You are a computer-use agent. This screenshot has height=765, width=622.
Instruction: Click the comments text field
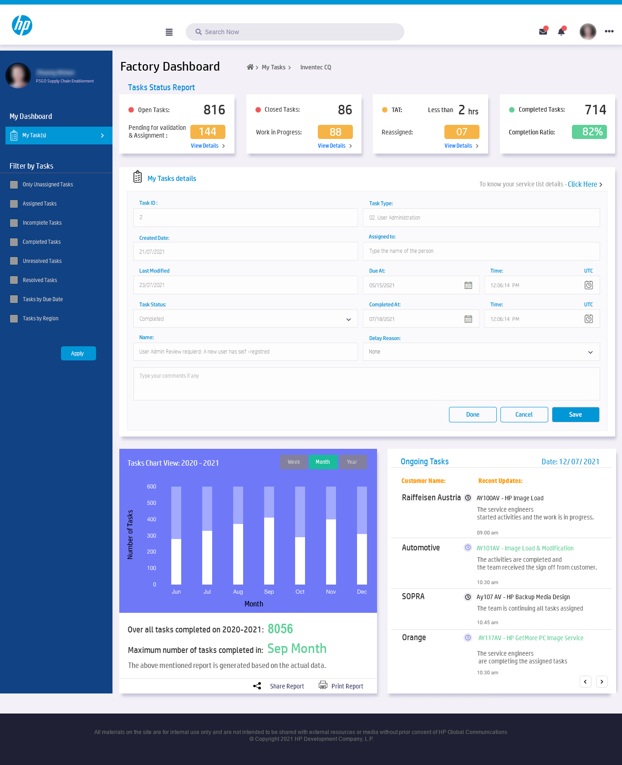tap(367, 384)
